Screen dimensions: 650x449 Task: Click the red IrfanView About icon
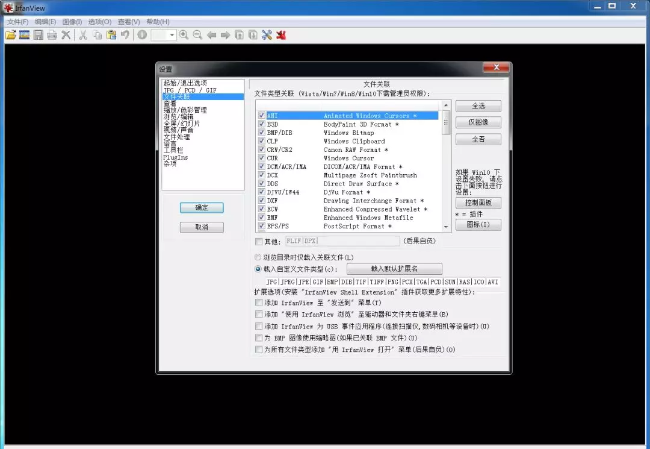click(x=281, y=36)
